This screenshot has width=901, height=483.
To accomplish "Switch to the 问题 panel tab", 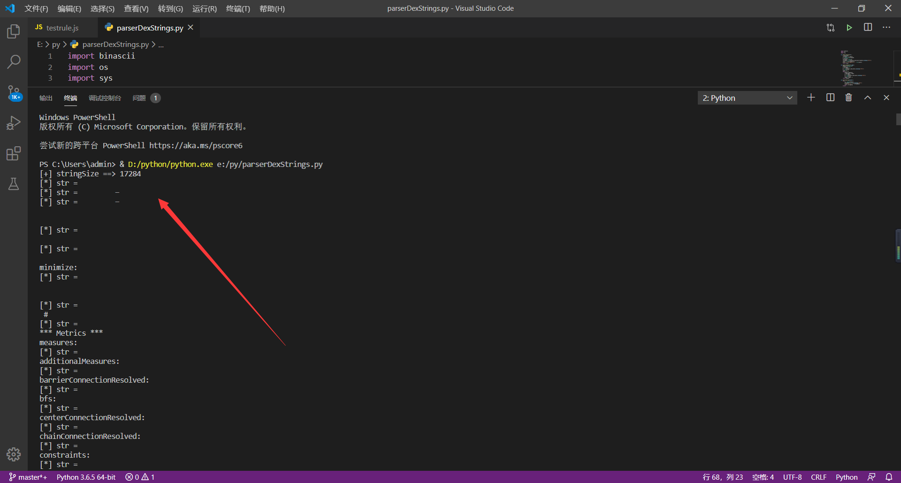I will [x=146, y=98].
